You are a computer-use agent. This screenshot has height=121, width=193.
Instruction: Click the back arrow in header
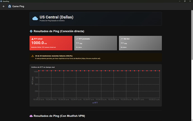tap(4, 6)
